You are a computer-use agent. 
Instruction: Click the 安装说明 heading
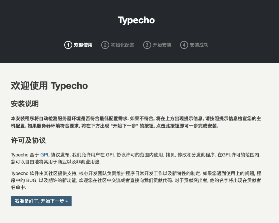tap(25, 104)
